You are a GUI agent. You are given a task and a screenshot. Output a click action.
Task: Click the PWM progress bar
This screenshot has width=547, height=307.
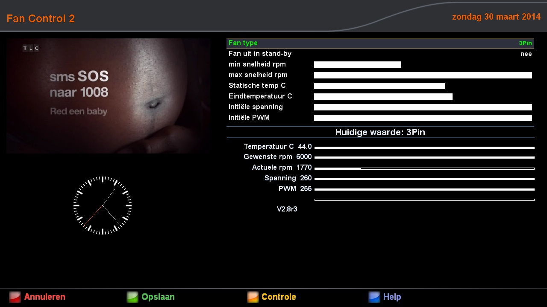pyautogui.click(x=424, y=189)
